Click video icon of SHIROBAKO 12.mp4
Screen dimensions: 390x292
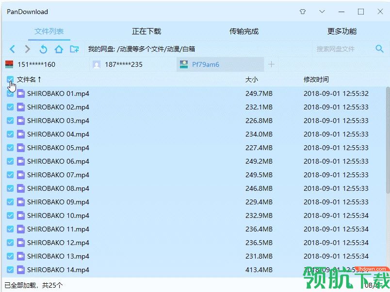coord(21,243)
